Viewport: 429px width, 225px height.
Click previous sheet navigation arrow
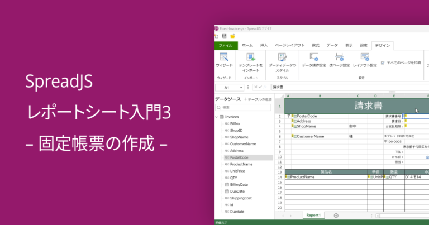[x=283, y=216]
